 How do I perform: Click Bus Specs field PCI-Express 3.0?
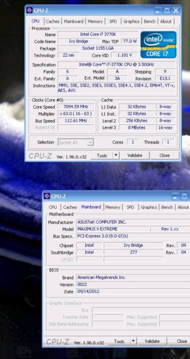pos(133,236)
